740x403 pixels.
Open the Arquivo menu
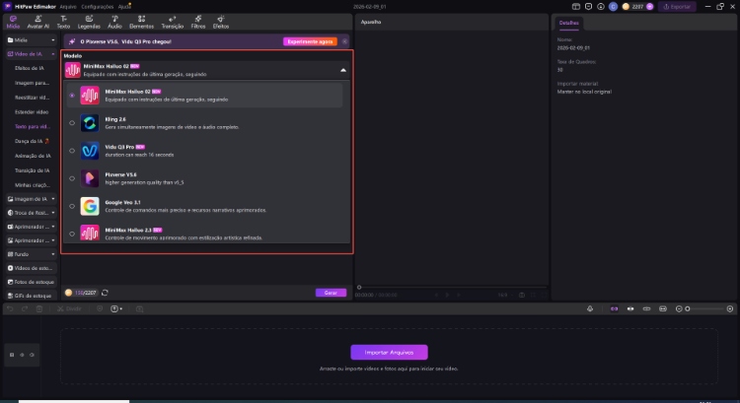pyautogui.click(x=68, y=6)
